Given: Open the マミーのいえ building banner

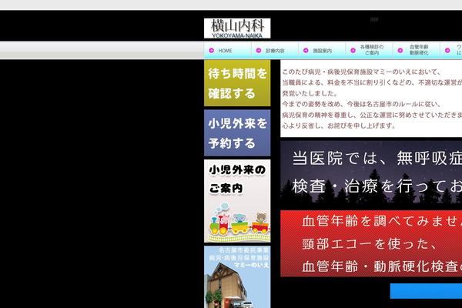Looking at the screenshot, I should coord(237,277).
